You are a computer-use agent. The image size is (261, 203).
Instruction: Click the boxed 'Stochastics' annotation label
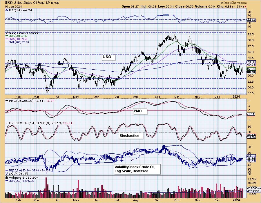point(131,136)
